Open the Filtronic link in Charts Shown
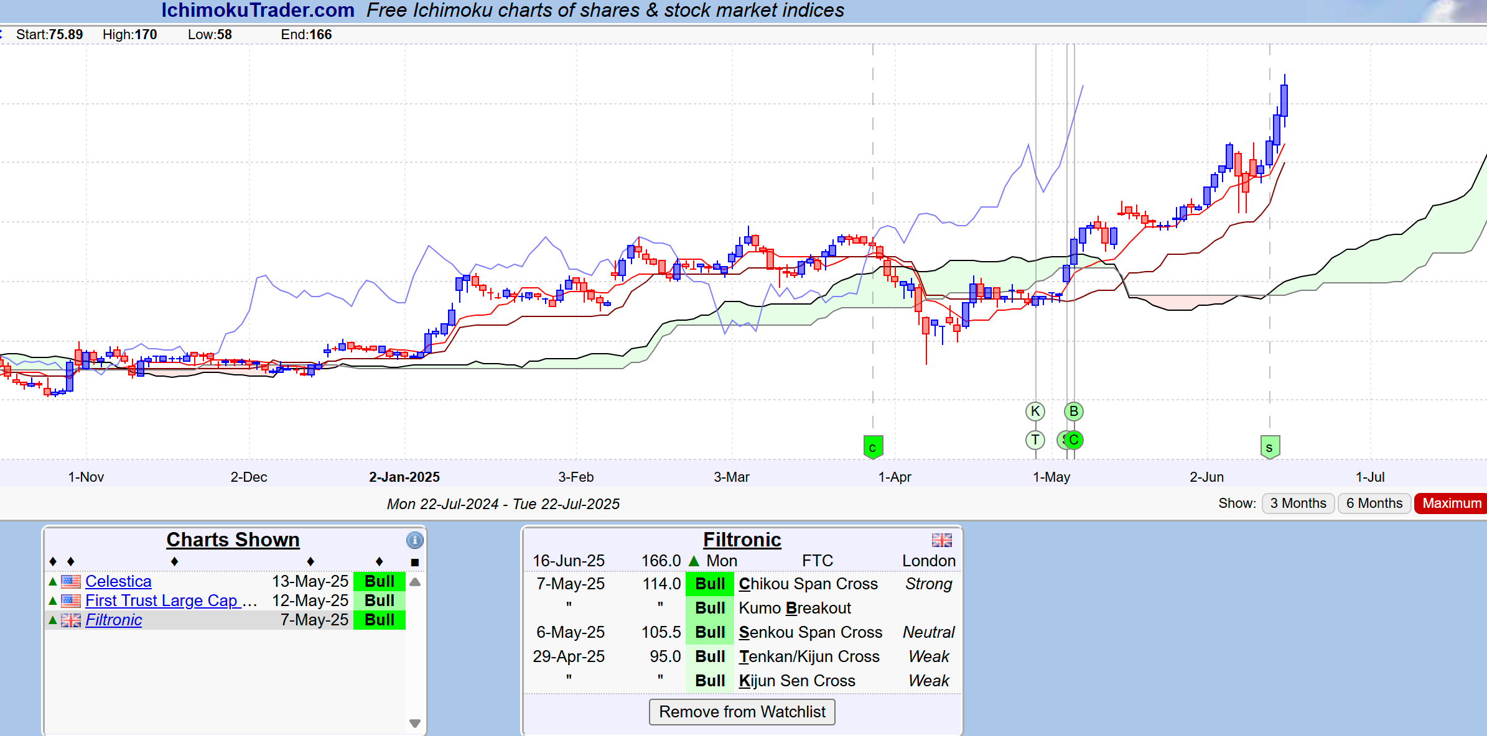1487x736 pixels. (x=113, y=620)
